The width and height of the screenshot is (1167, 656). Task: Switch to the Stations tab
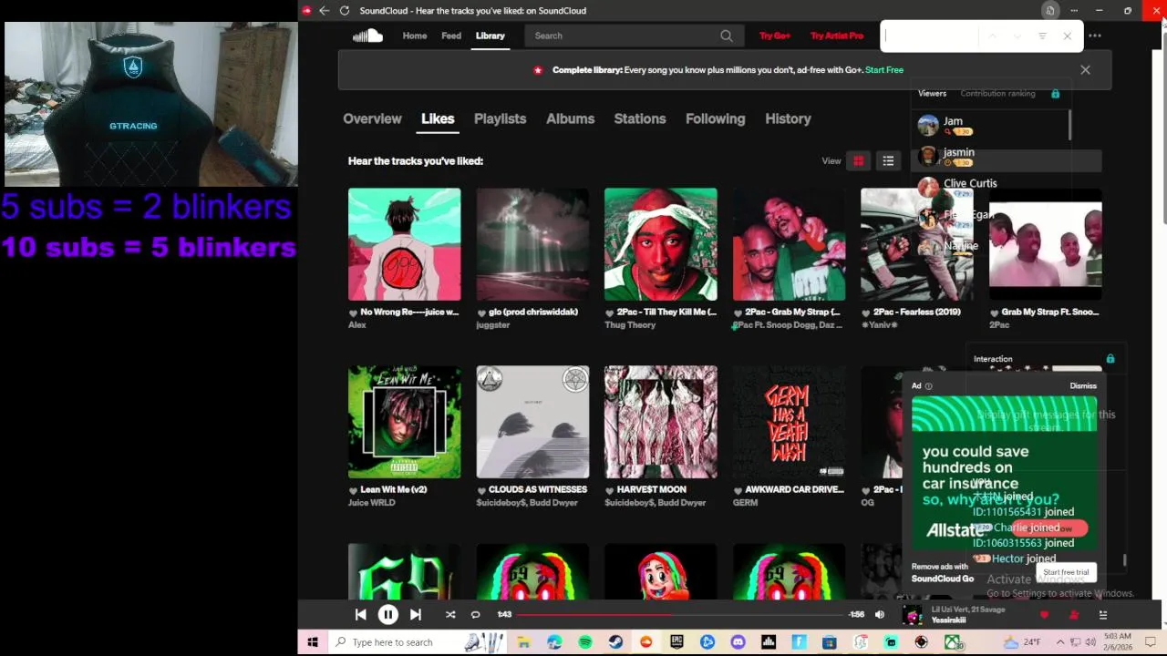(x=640, y=118)
